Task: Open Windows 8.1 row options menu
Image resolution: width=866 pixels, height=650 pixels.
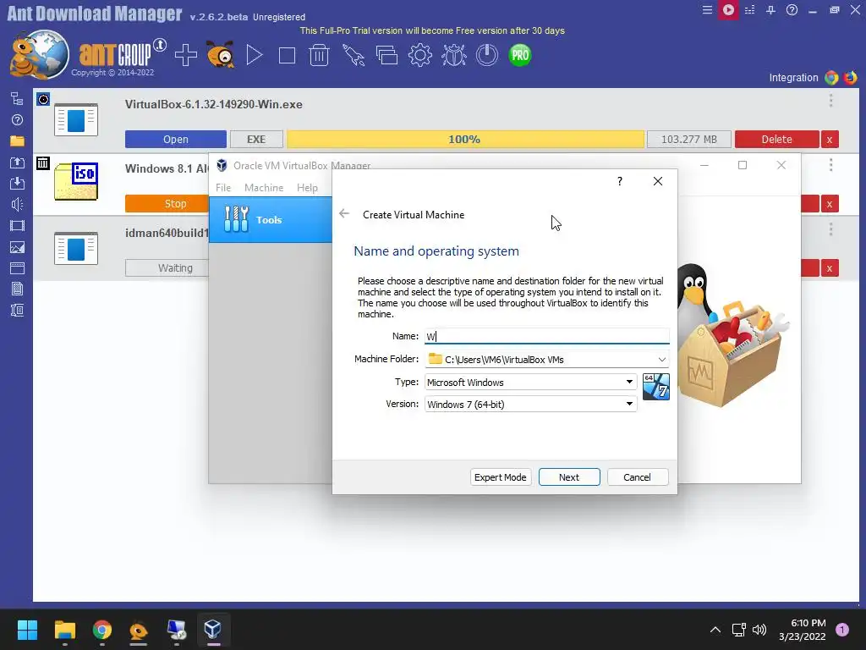Action: click(830, 165)
